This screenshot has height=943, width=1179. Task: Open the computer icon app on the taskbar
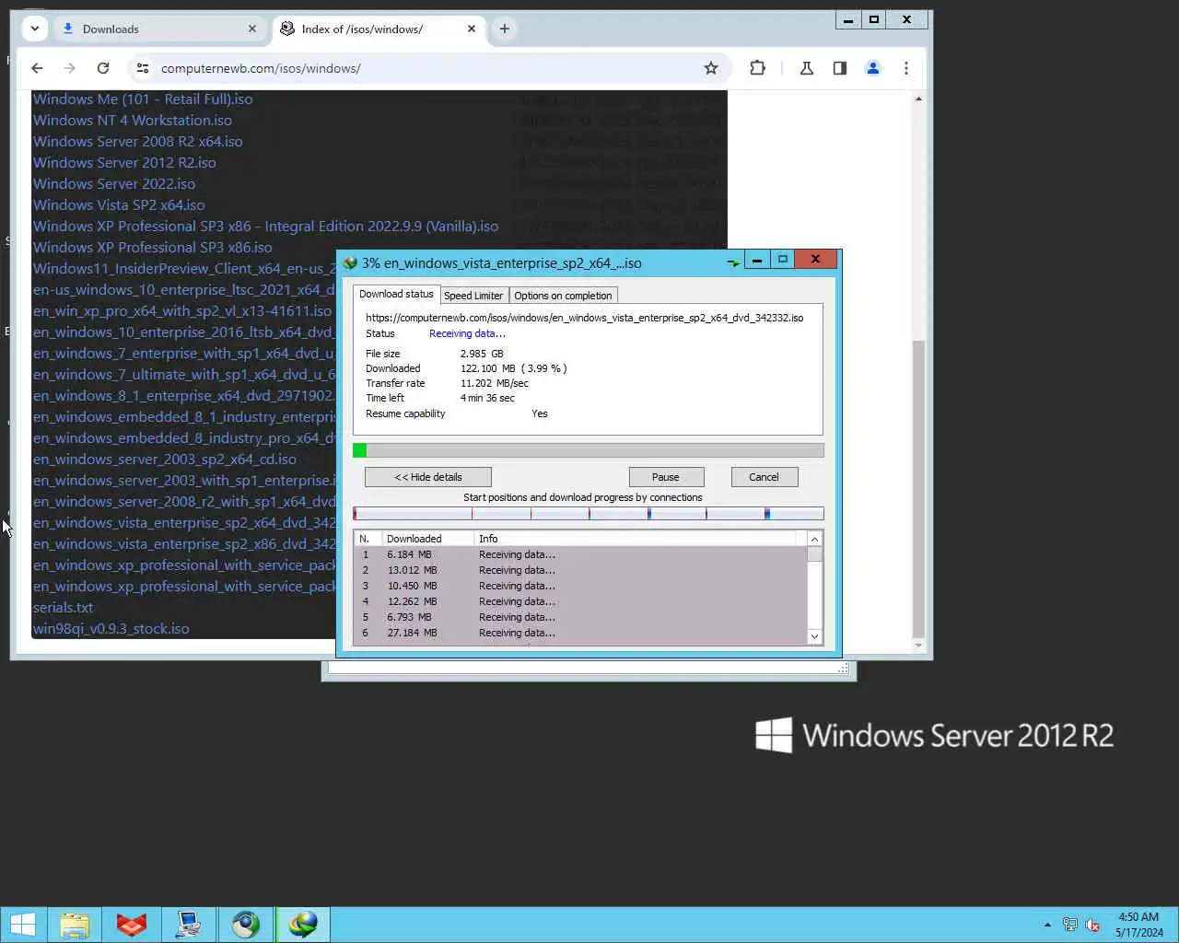pyautogui.click(x=189, y=925)
